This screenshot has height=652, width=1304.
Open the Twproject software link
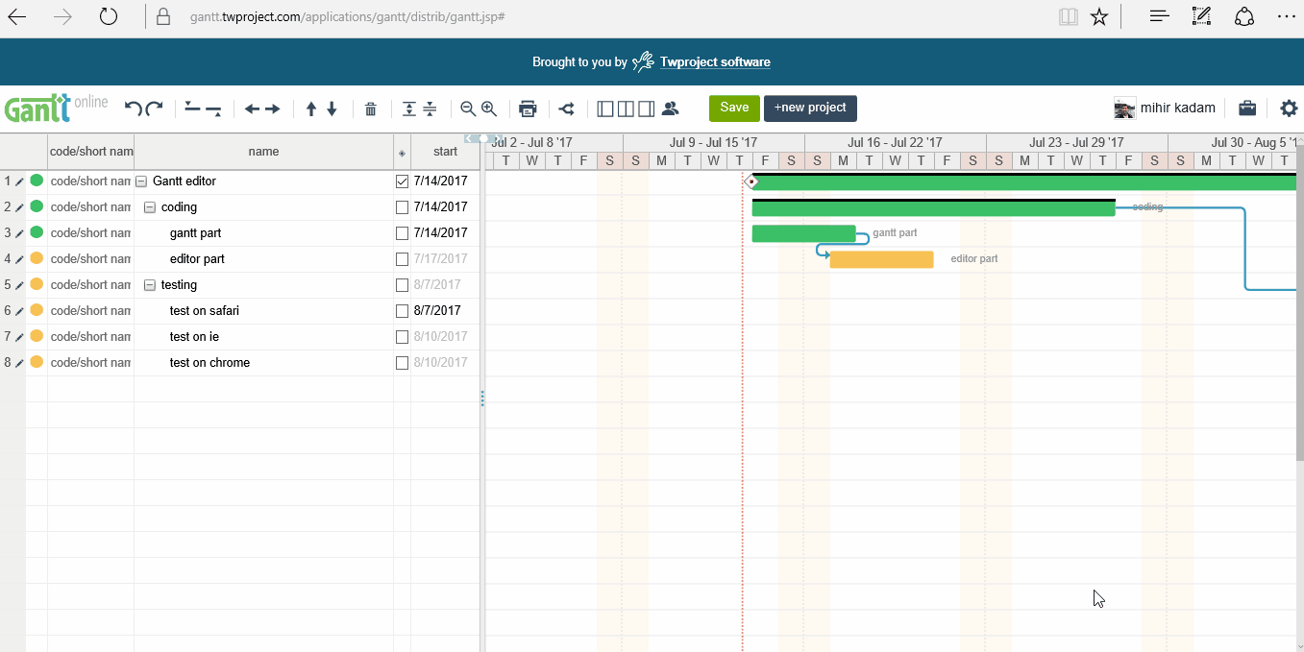click(x=715, y=61)
